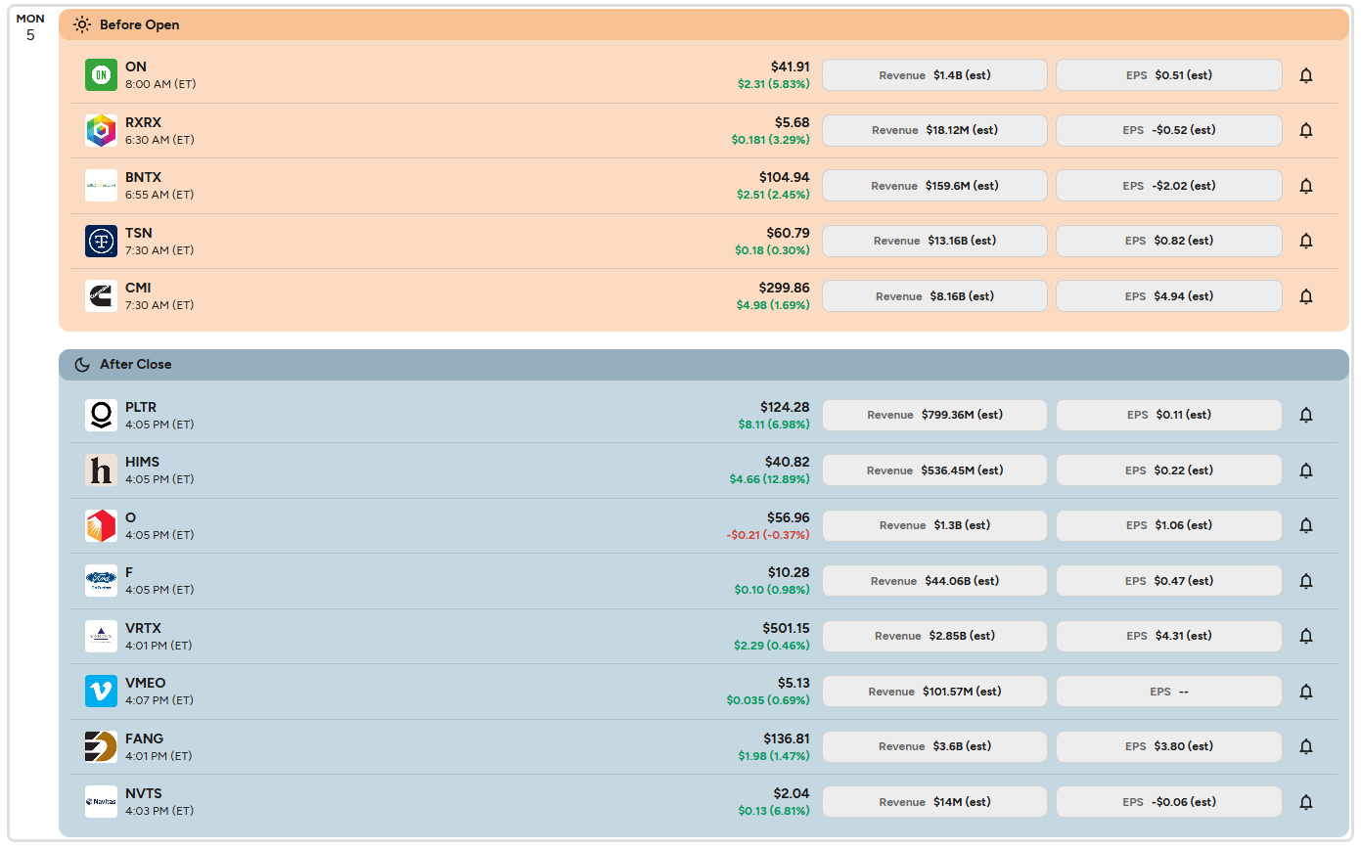The image size is (1361, 850).
Task: Set alert bell for CMI earnings
Action: 1305,296
